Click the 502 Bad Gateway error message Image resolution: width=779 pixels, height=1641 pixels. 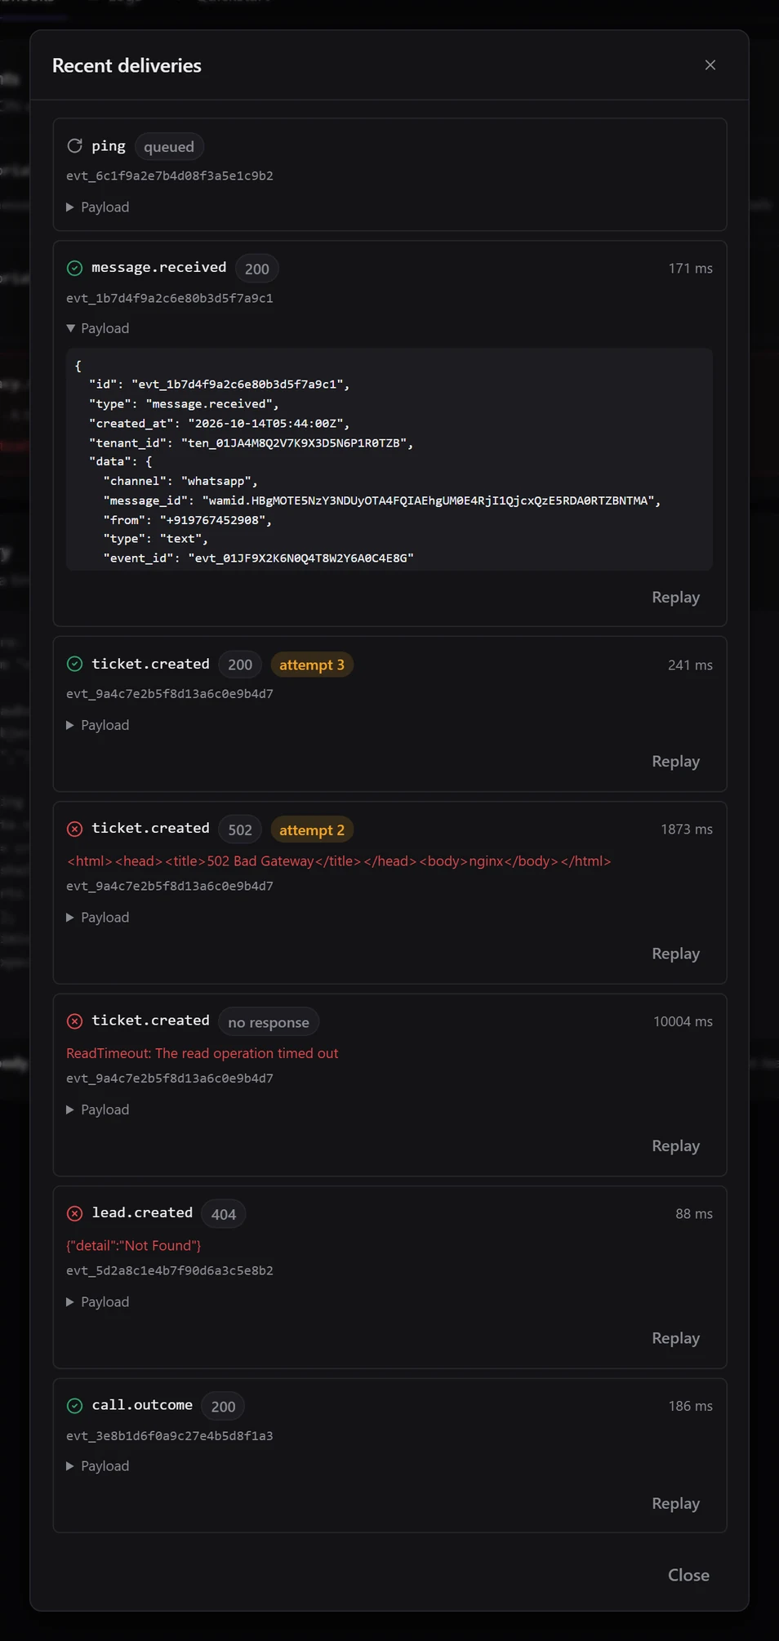339,861
